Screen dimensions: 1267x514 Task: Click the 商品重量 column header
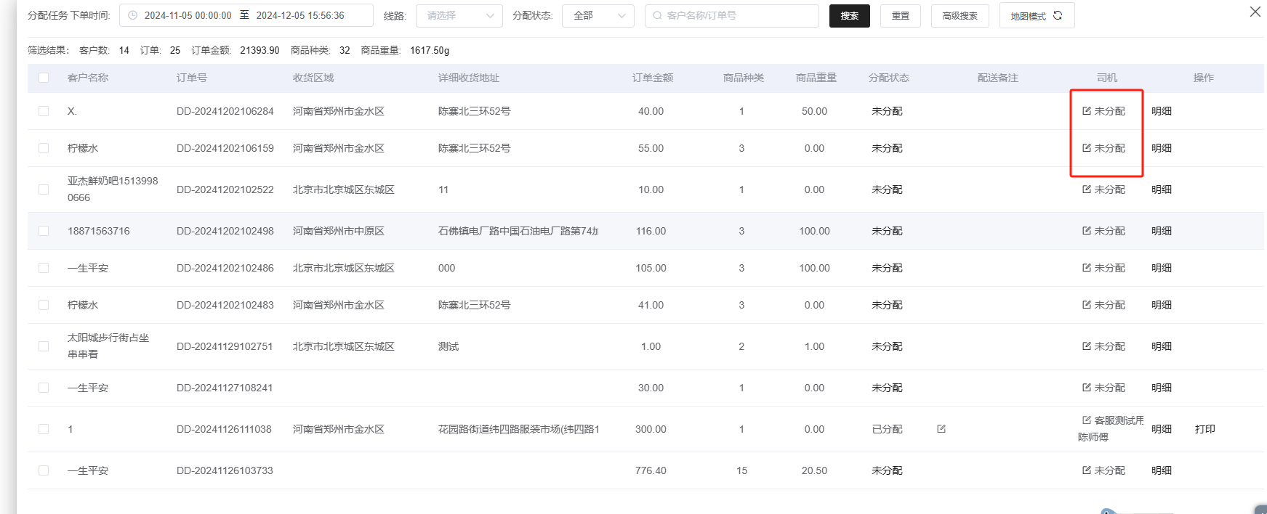(x=816, y=78)
